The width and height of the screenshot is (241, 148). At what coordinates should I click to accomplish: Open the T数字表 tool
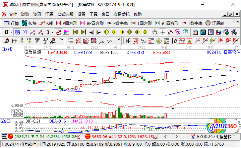click(192, 23)
